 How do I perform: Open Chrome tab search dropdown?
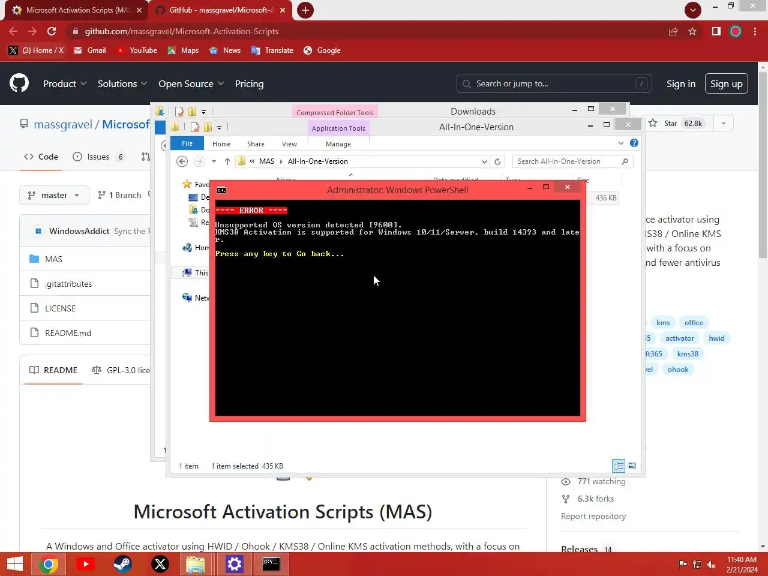[693, 10]
